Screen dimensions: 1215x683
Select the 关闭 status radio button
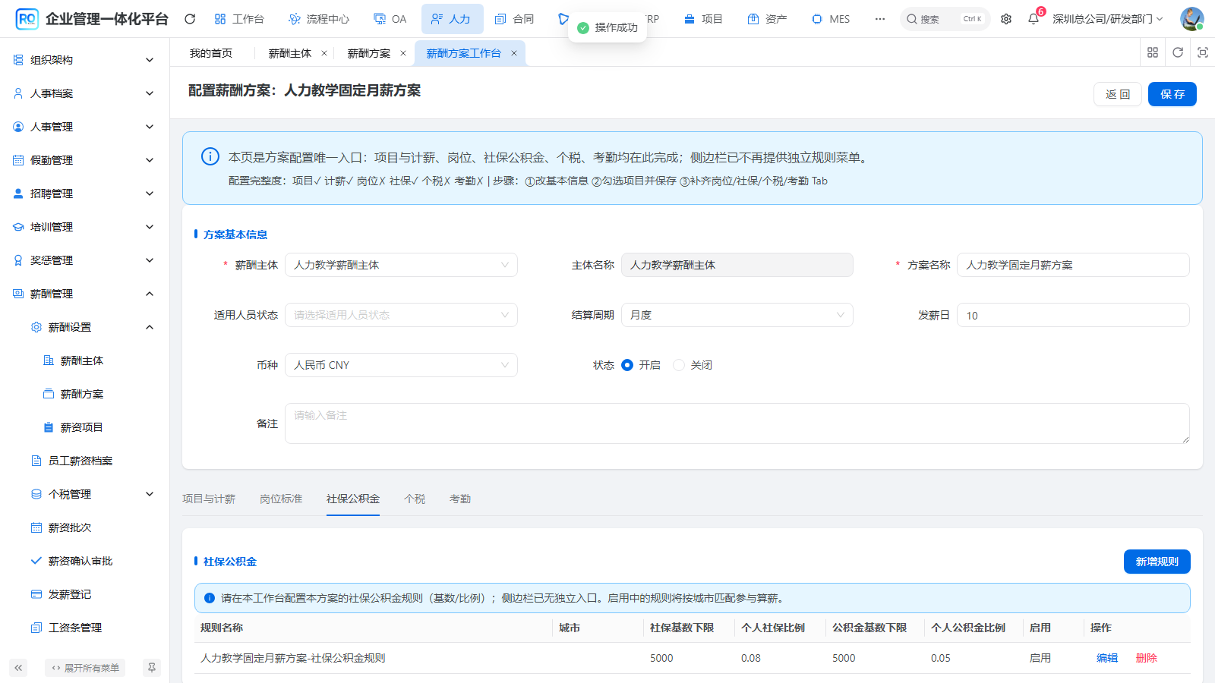coord(679,365)
